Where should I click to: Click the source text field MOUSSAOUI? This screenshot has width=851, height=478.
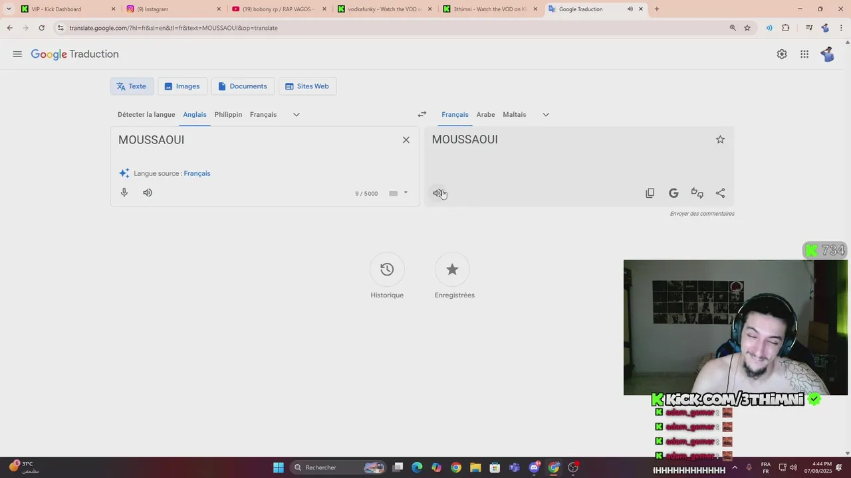(x=256, y=140)
